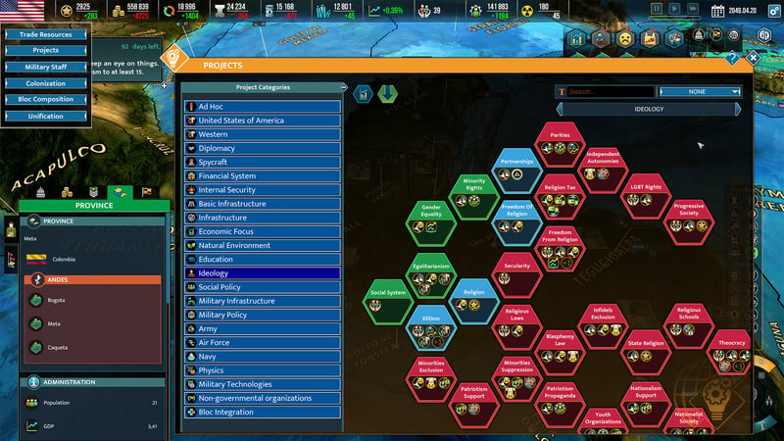The width and height of the screenshot is (784, 441).
Task: Open the game settings gears icon
Action: point(774,11)
